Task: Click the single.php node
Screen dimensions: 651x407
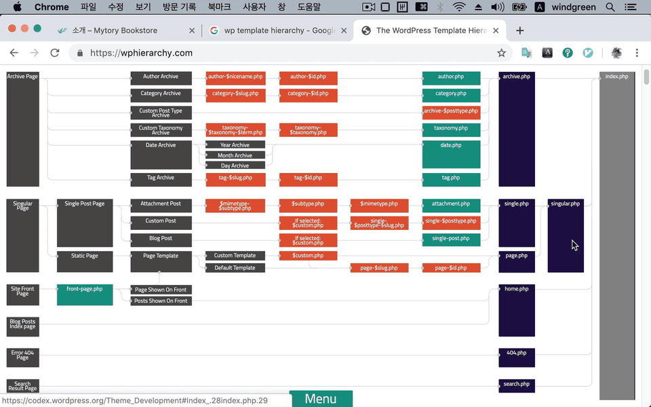Action: click(x=517, y=223)
